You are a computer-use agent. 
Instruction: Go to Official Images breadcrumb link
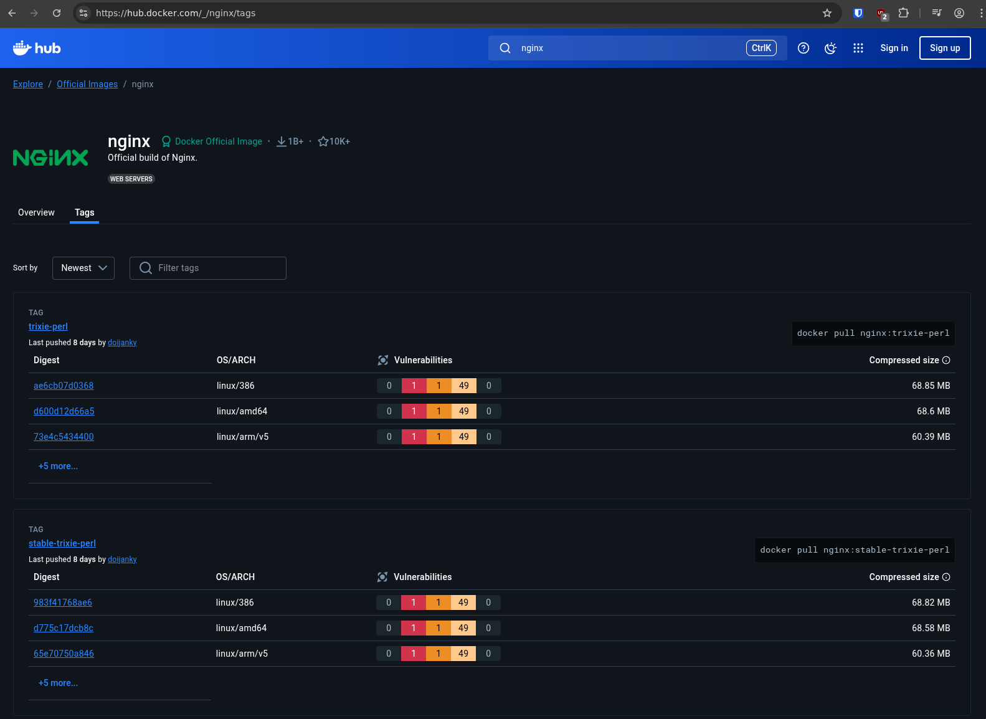point(87,84)
